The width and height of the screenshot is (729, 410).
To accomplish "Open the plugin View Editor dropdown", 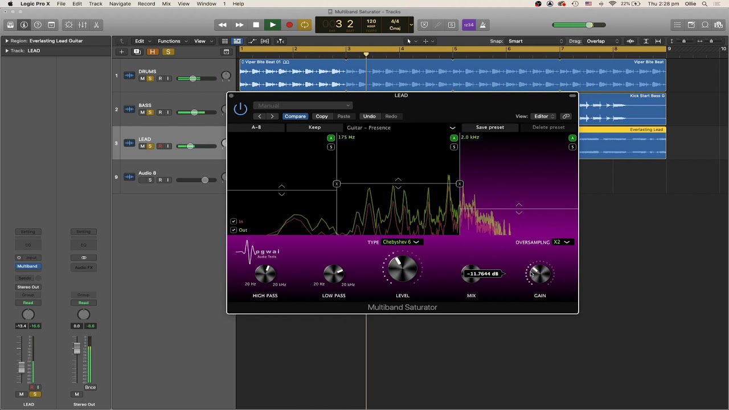I will (x=544, y=116).
